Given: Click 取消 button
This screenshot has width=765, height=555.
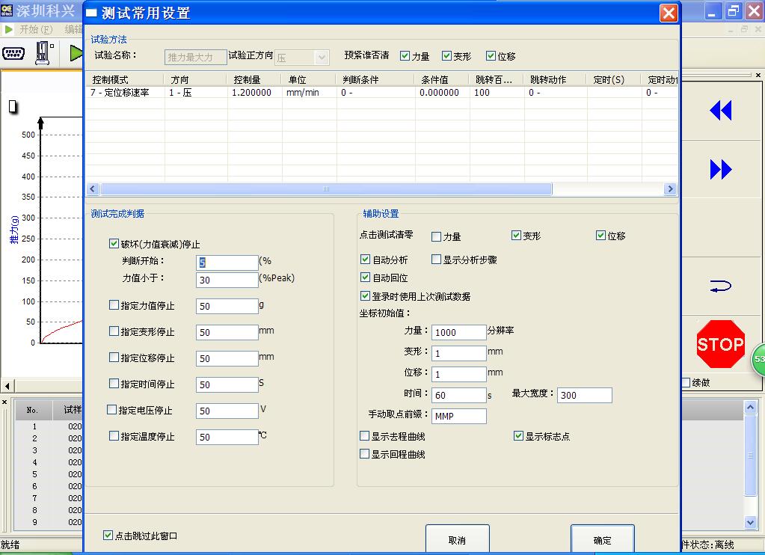Looking at the screenshot, I should (x=457, y=540).
